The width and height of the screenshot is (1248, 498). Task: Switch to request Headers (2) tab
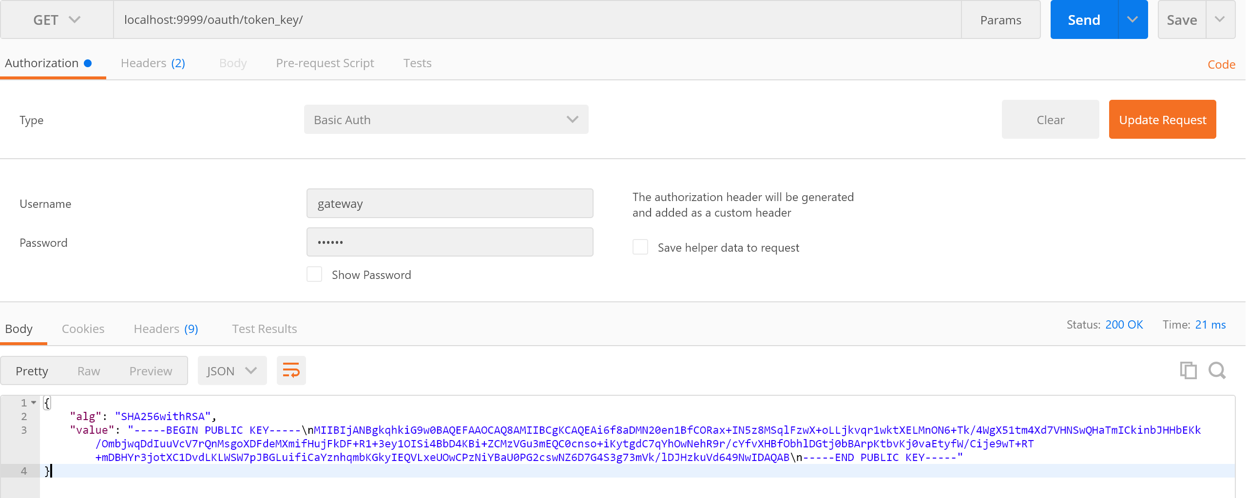153,63
